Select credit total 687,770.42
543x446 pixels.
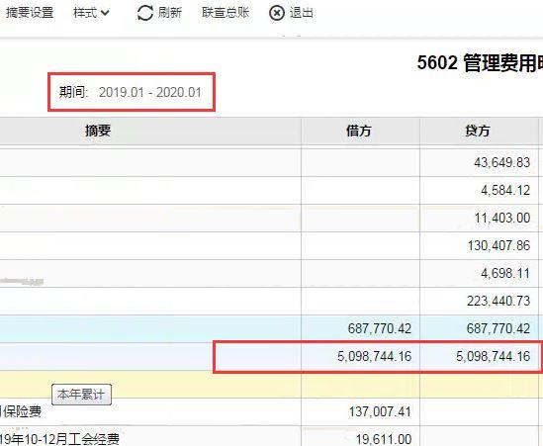coord(498,328)
